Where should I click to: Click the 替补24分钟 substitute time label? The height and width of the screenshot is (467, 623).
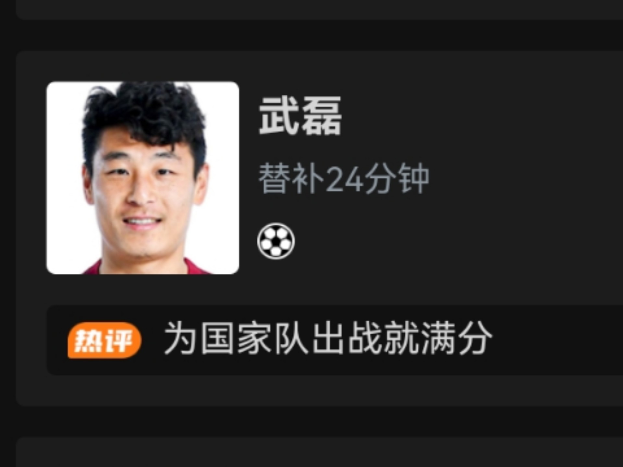tap(344, 178)
